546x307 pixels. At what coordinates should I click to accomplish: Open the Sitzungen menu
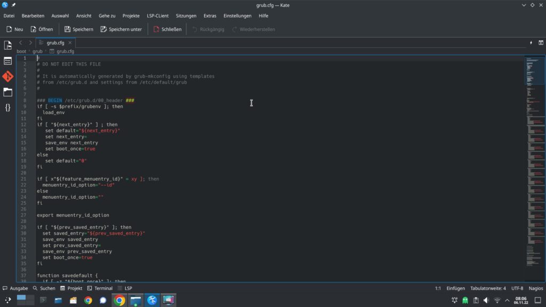click(x=186, y=15)
